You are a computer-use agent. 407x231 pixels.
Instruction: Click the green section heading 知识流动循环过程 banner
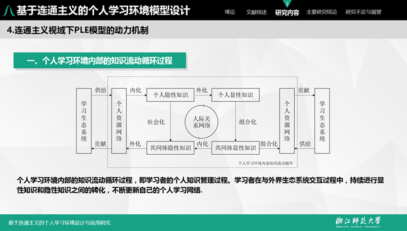tap(100, 61)
